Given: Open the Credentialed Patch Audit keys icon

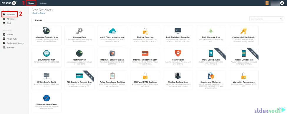Looking at the screenshot, I should (x=244, y=31).
